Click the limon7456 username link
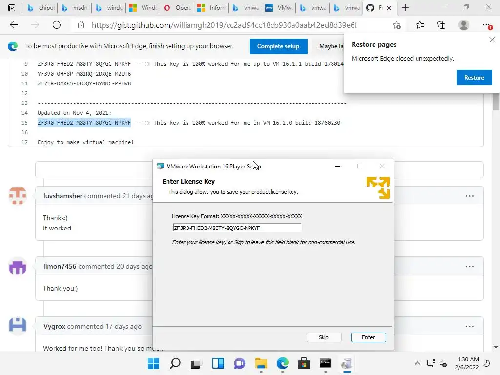 (x=60, y=266)
